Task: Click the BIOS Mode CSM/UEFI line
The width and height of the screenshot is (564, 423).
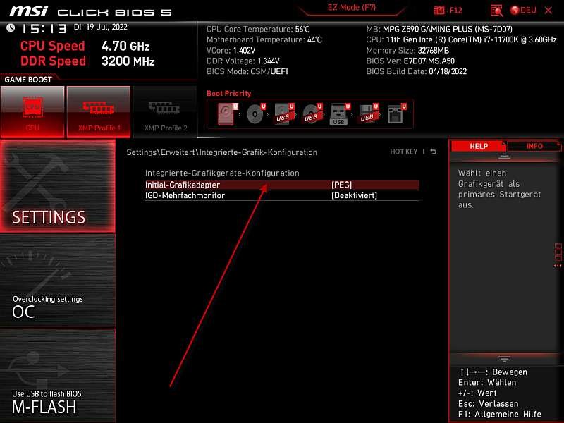Action: click(x=247, y=71)
